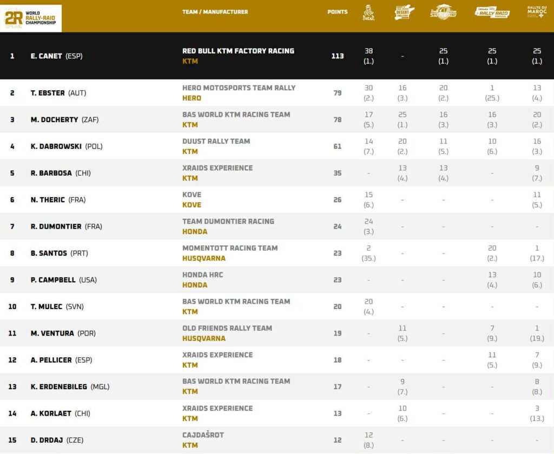Click the Team / Manufacturer column header
The image size is (554, 454).
[x=215, y=12]
